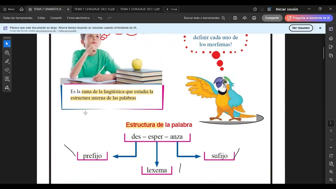Open the Condiciones de uso link
The height and width of the screenshot is (189, 336).
point(46,31)
